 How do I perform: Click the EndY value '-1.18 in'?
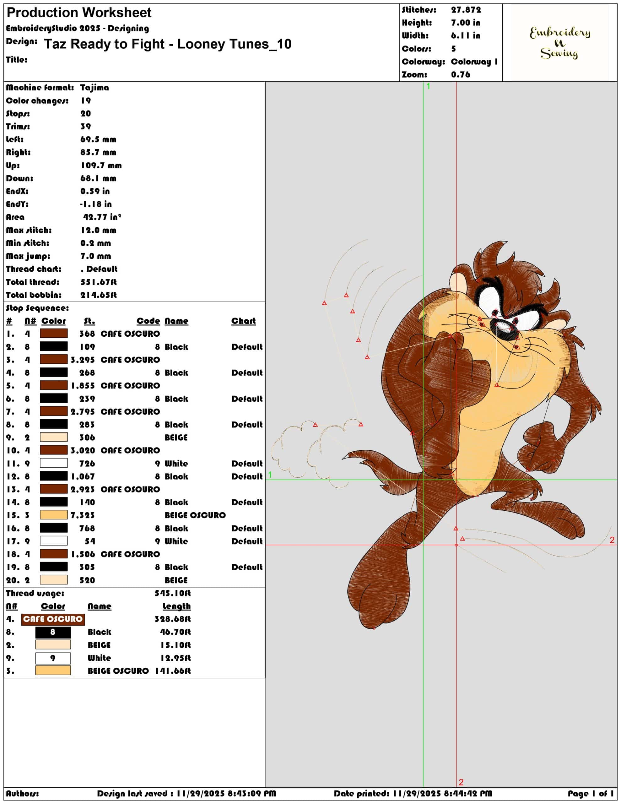96,204
